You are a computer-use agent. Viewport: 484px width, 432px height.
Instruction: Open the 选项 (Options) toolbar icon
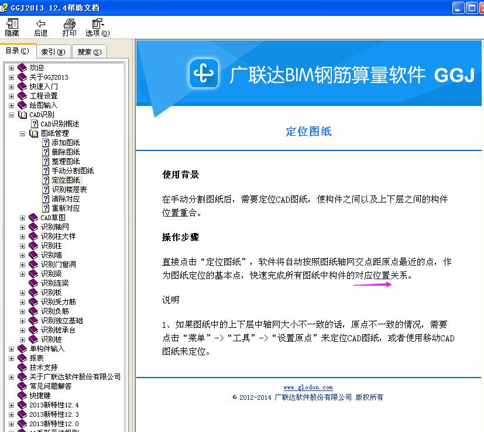(98, 23)
